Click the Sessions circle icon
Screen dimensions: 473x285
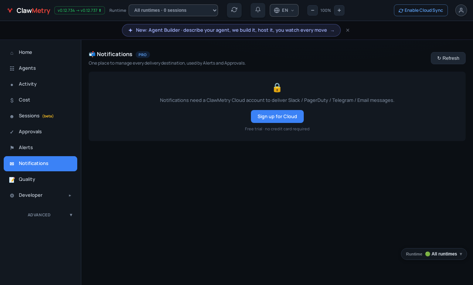coord(12,116)
